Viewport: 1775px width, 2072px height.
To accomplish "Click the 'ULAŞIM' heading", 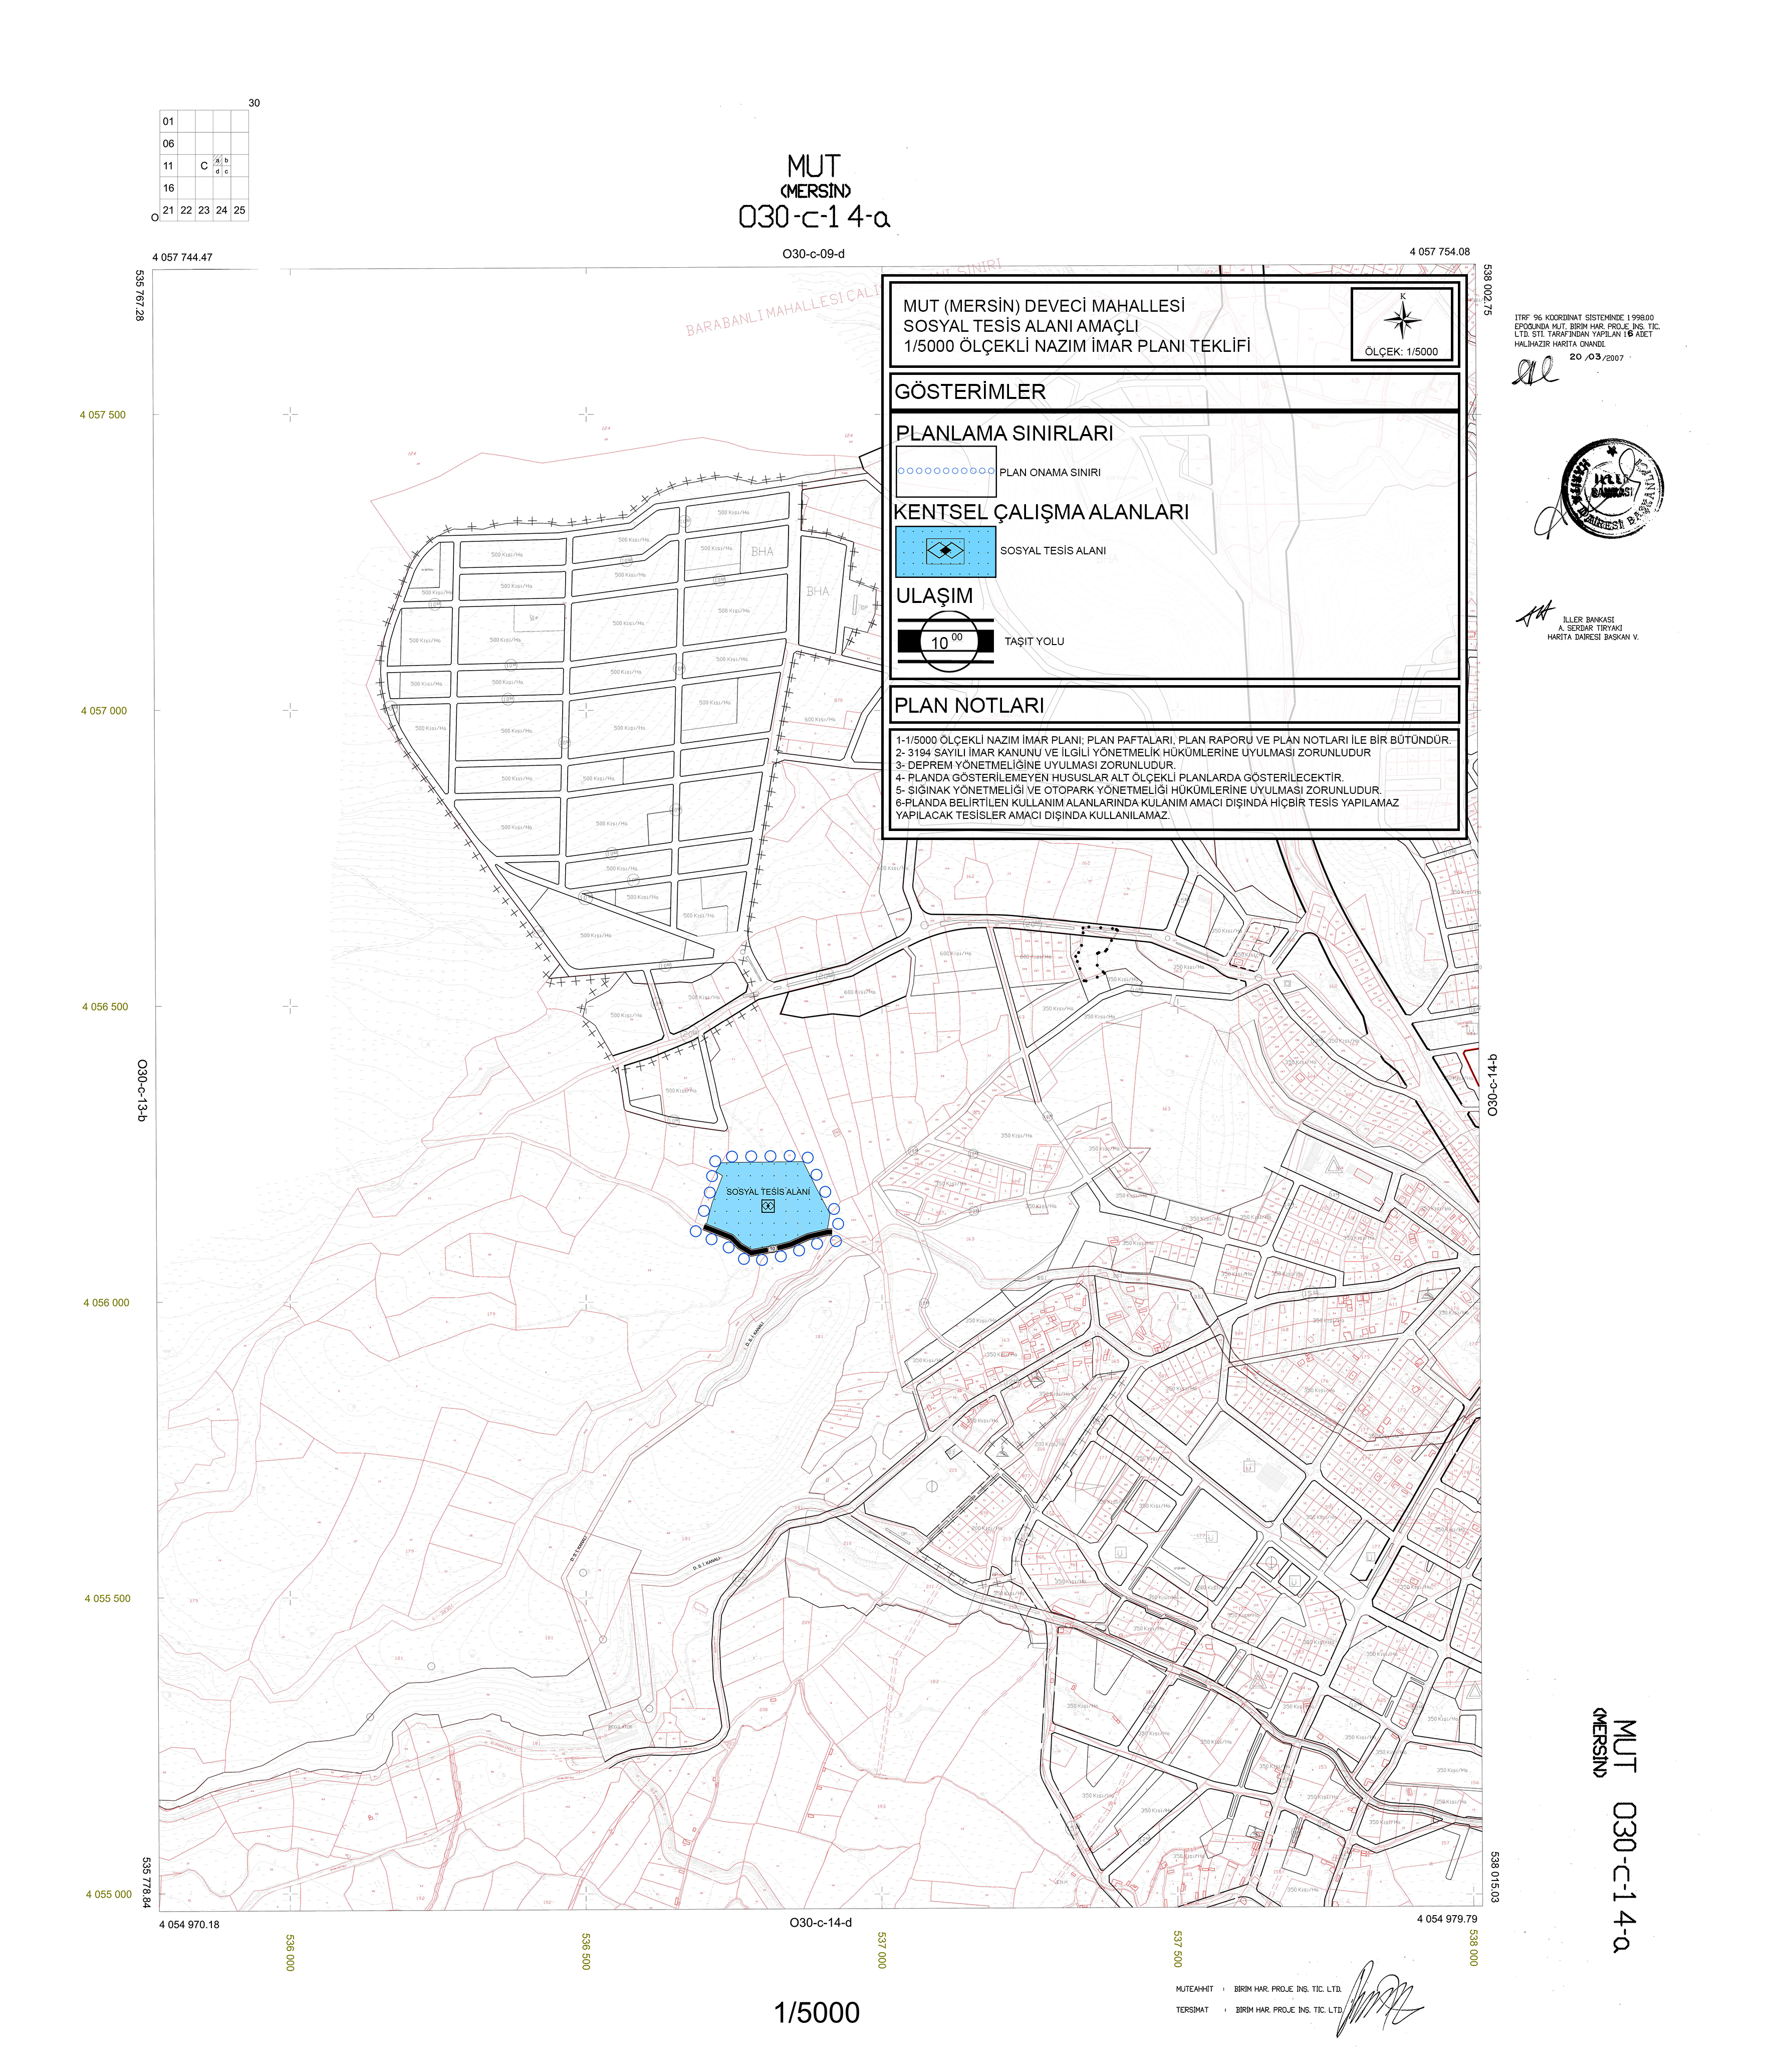I will pos(933,596).
